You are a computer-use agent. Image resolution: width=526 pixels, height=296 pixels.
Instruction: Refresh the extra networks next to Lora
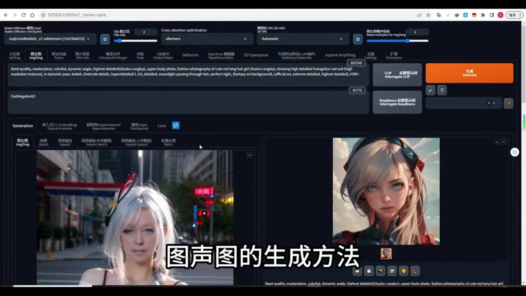pyautogui.click(x=175, y=125)
